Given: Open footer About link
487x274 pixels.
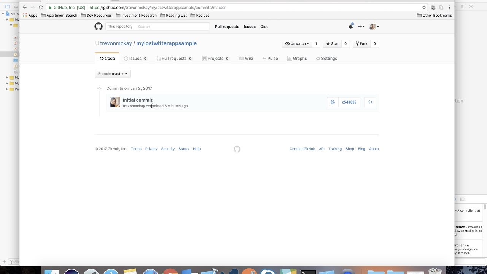Looking at the screenshot, I should [374, 149].
